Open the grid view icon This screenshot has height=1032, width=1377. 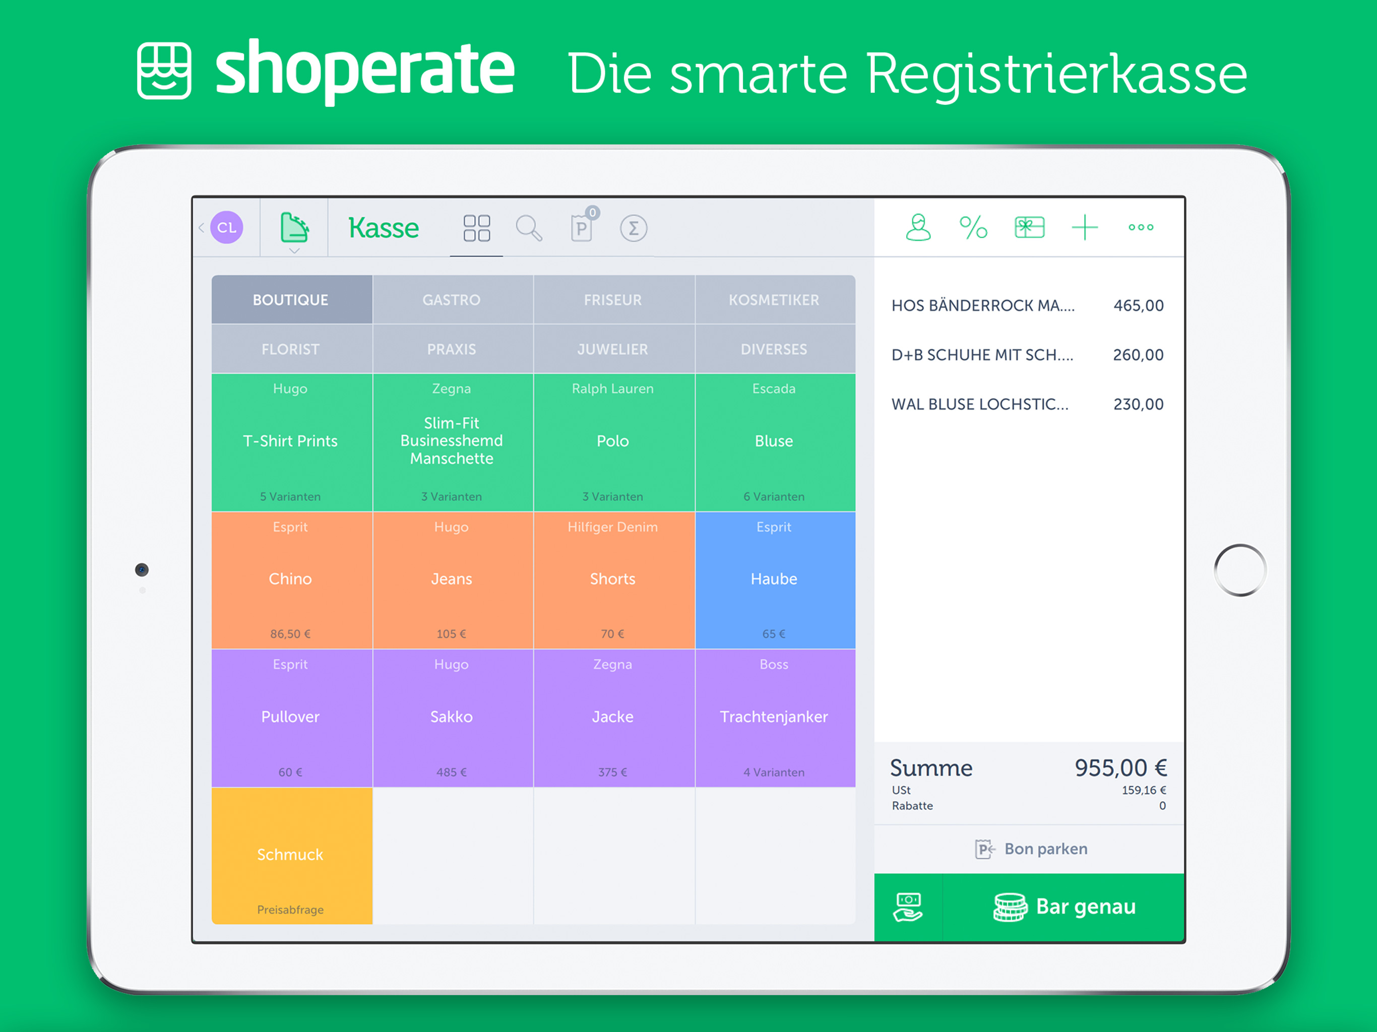pos(476,228)
